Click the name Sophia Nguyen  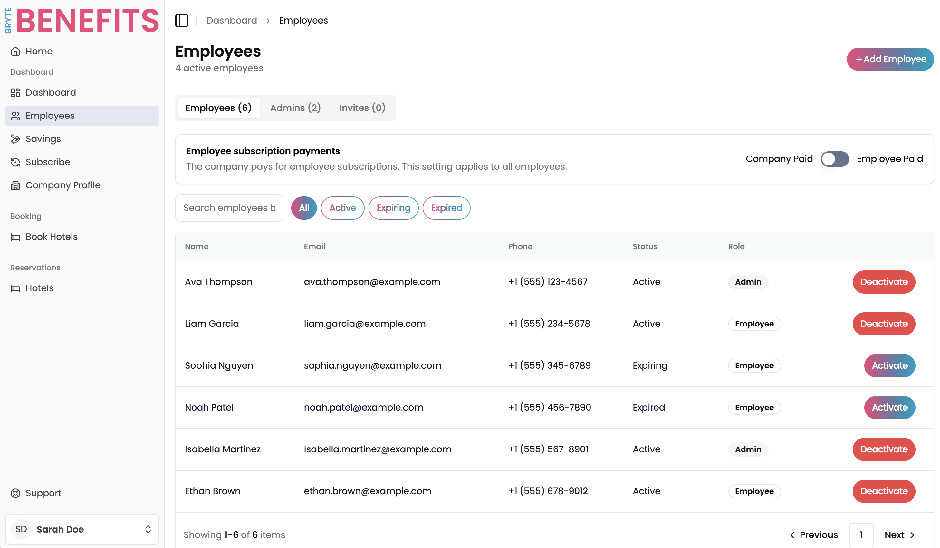[x=219, y=366]
